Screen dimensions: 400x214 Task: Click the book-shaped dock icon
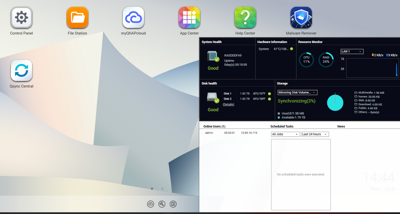[x=173, y=204]
